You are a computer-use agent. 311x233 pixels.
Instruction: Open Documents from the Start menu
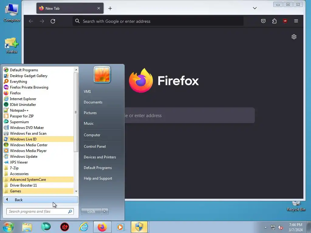tap(93, 102)
